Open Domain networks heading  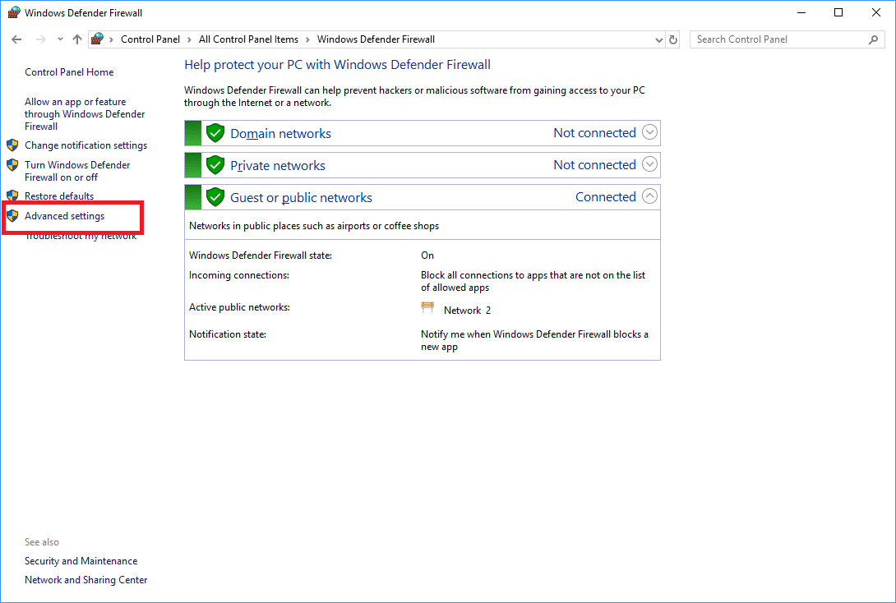280,133
